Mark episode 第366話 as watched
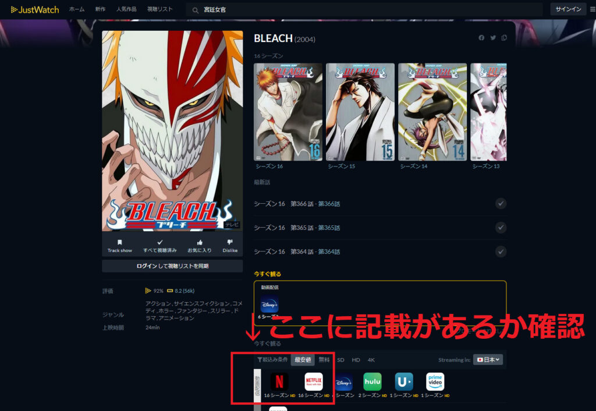 [x=501, y=203]
